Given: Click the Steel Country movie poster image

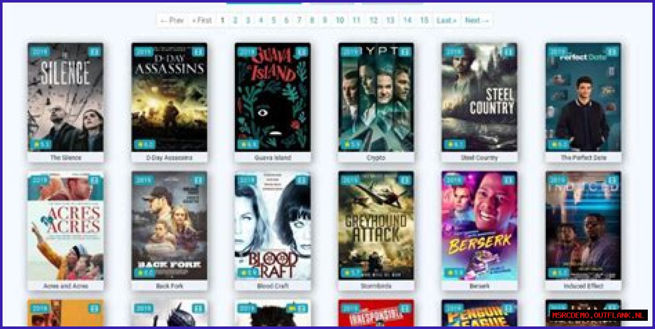Looking at the screenshot, I should 479,97.
